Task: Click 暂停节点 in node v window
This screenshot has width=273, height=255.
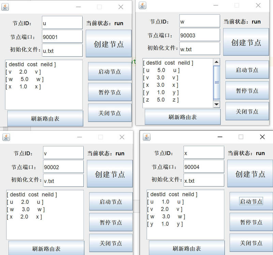Action: tap(111, 222)
